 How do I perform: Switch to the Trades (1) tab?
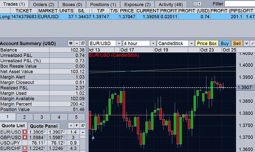click(x=14, y=4)
